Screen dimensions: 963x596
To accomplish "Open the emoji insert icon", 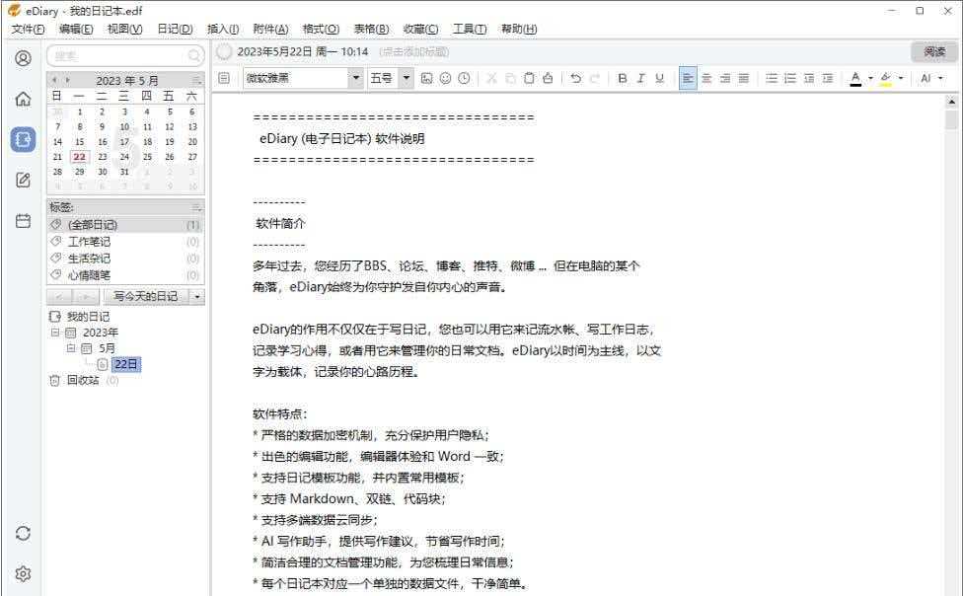I will click(x=444, y=77).
